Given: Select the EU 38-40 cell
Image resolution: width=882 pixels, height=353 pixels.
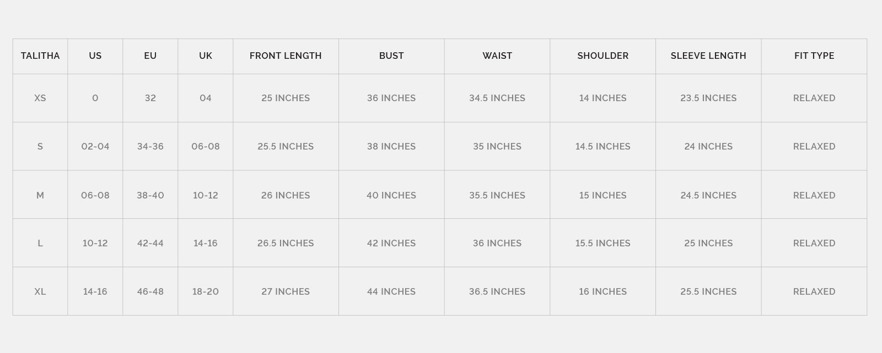Looking at the screenshot, I should [x=150, y=195].
